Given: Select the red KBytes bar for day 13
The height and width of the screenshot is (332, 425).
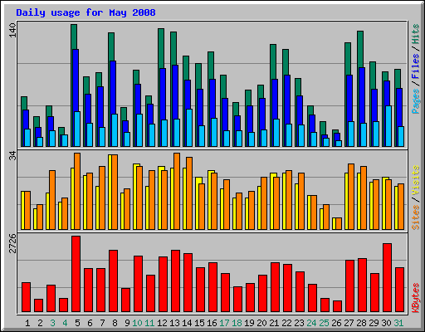Looking at the screenshot, I should click(176, 281).
